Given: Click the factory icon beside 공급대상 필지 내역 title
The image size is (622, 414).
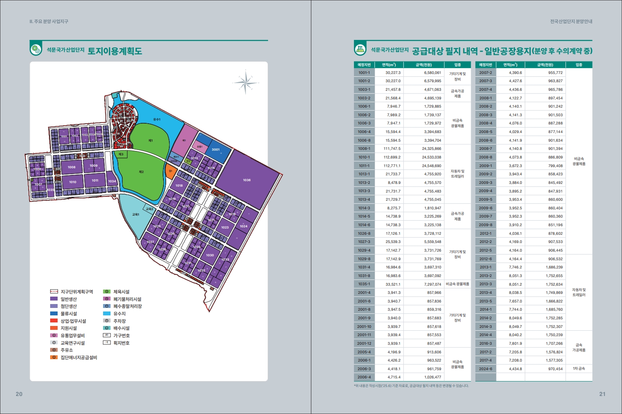Looking at the screenshot, I should coord(360,50).
